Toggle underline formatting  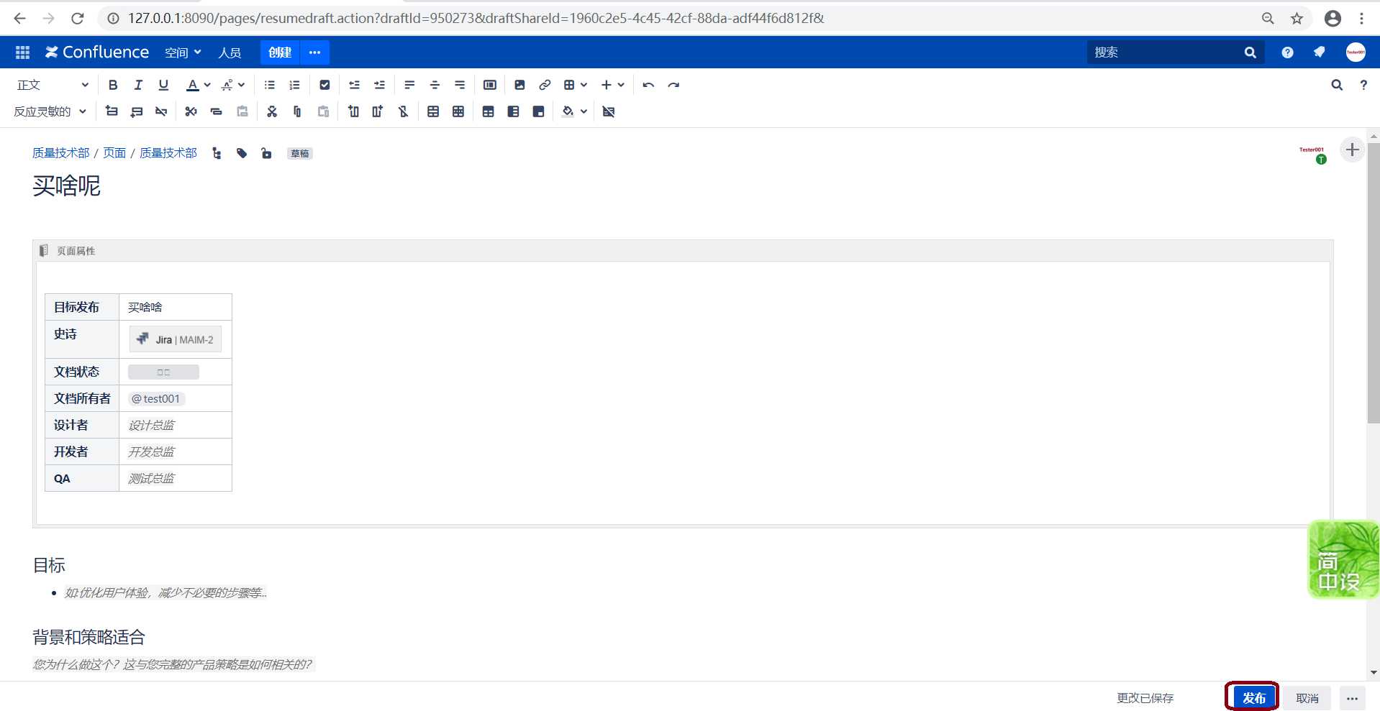(163, 85)
